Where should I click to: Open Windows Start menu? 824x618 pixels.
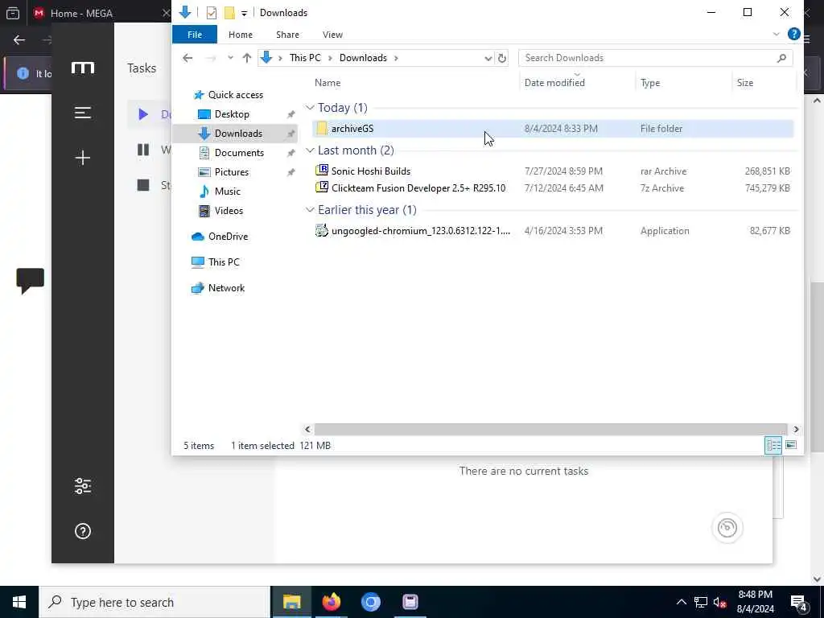(x=19, y=602)
